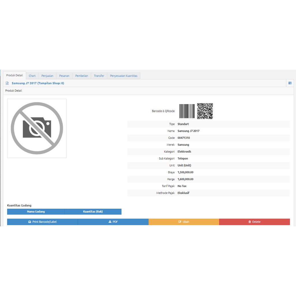Switch to the Chart tab
Image resolution: width=296 pixels, height=296 pixels.
(32, 76)
